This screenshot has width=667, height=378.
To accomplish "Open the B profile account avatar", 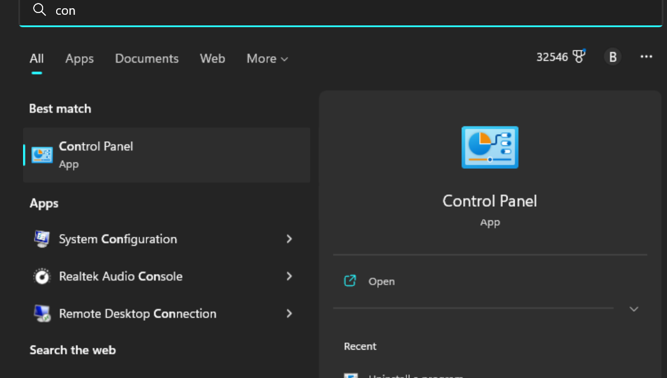I will [613, 57].
